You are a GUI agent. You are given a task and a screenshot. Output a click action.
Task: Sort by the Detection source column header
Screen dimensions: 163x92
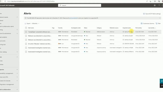(114, 28)
